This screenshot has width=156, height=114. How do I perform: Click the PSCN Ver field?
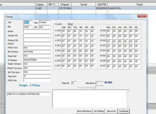coord(37,80)
